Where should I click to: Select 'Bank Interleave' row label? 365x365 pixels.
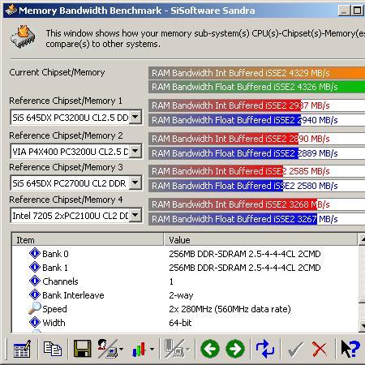[x=73, y=295]
